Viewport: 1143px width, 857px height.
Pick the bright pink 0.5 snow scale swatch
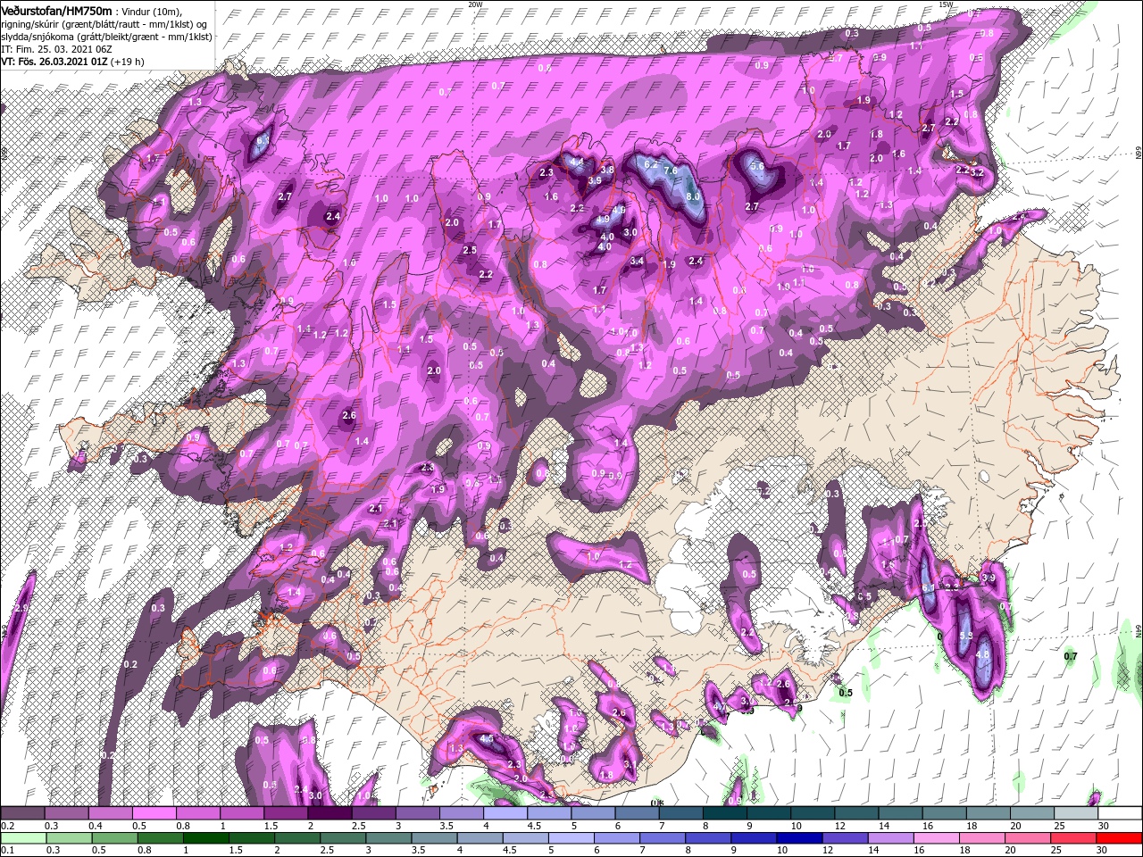pos(154,813)
